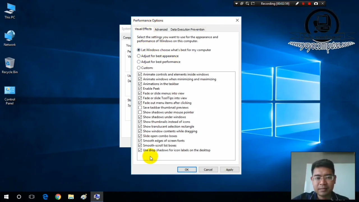Open Google Chrome from the taskbar
This screenshot has height=202, width=359.
click(x=58, y=197)
